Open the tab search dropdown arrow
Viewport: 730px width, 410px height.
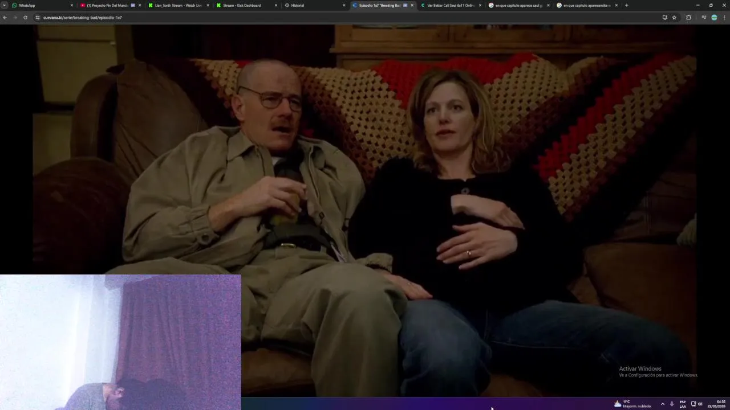point(5,5)
